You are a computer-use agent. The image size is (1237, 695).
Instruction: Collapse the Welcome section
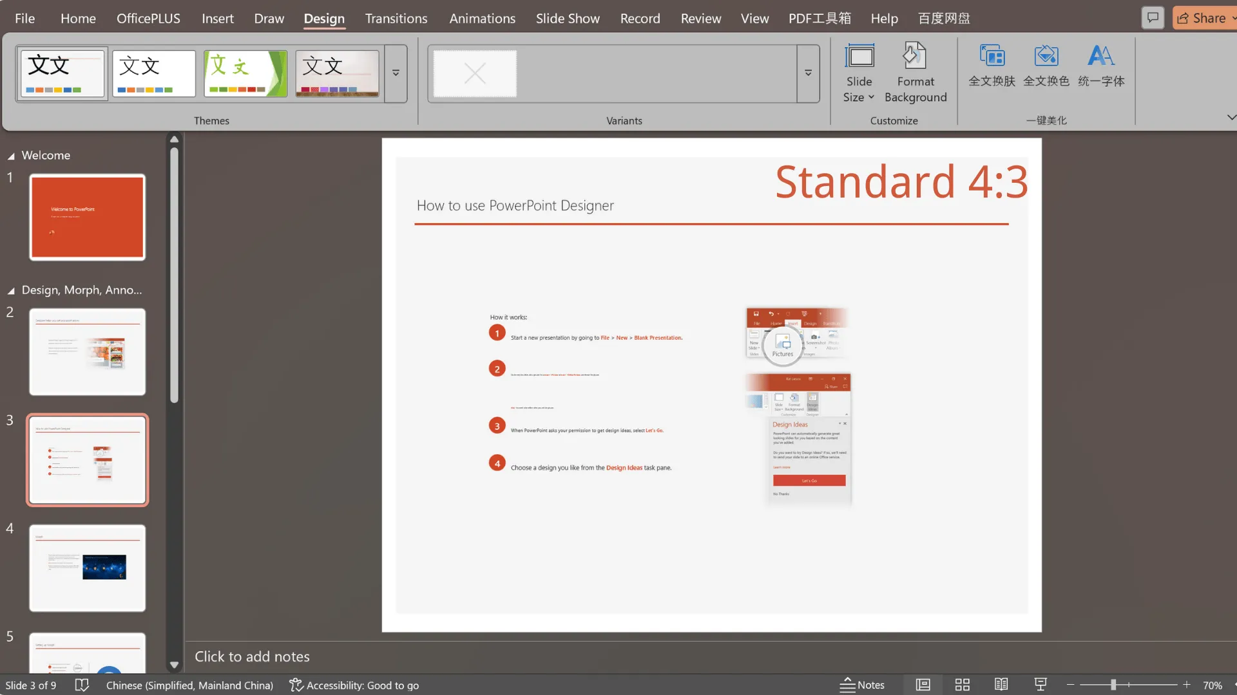click(11, 156)
